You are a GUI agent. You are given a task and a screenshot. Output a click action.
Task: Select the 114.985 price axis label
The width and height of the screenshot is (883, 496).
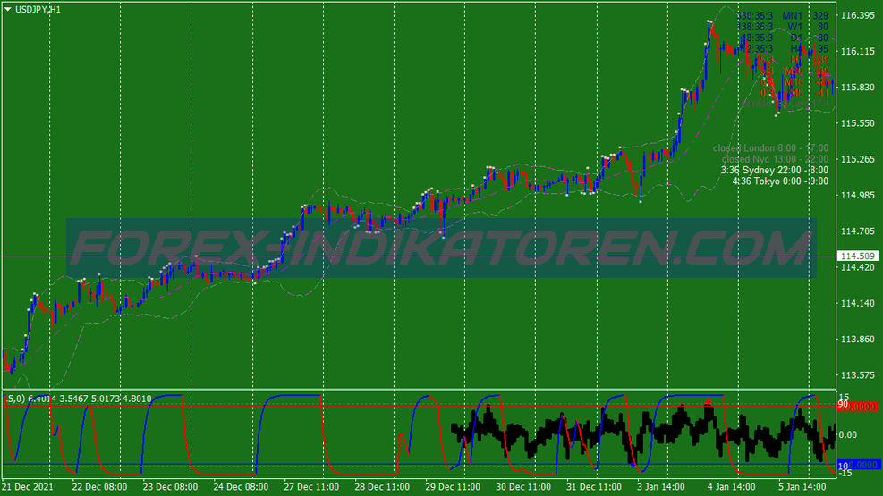click(x=858, y=195)
